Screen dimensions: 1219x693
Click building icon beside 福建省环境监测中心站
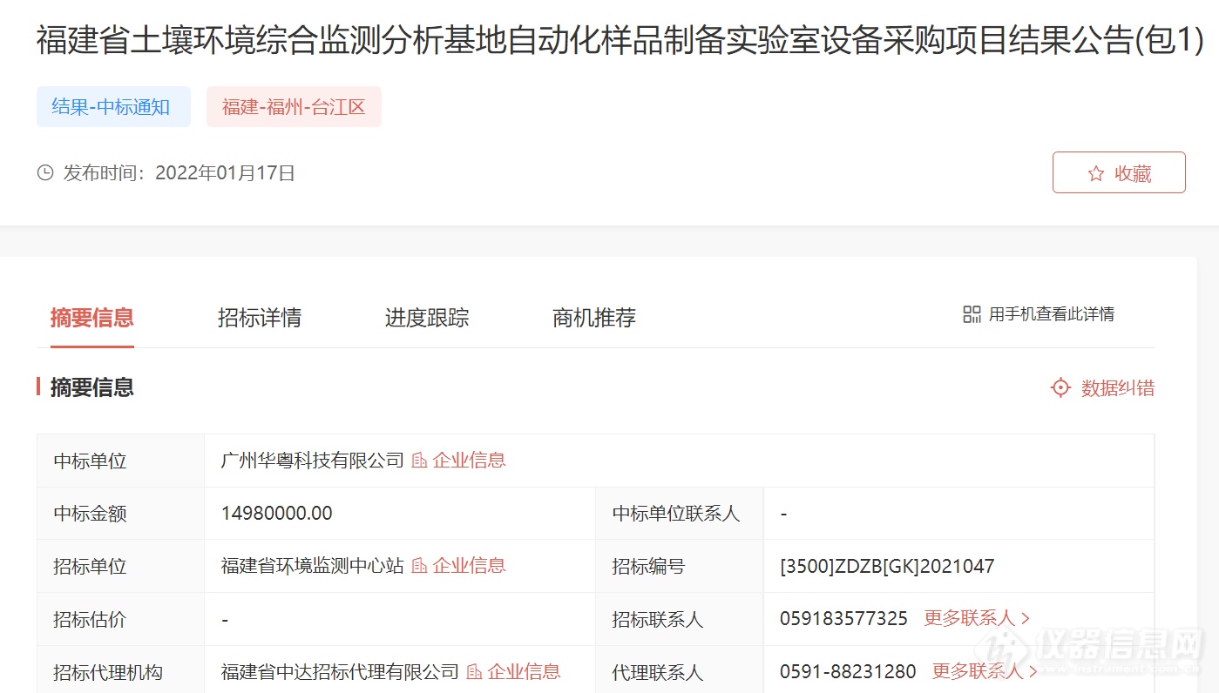coord(420,566)
